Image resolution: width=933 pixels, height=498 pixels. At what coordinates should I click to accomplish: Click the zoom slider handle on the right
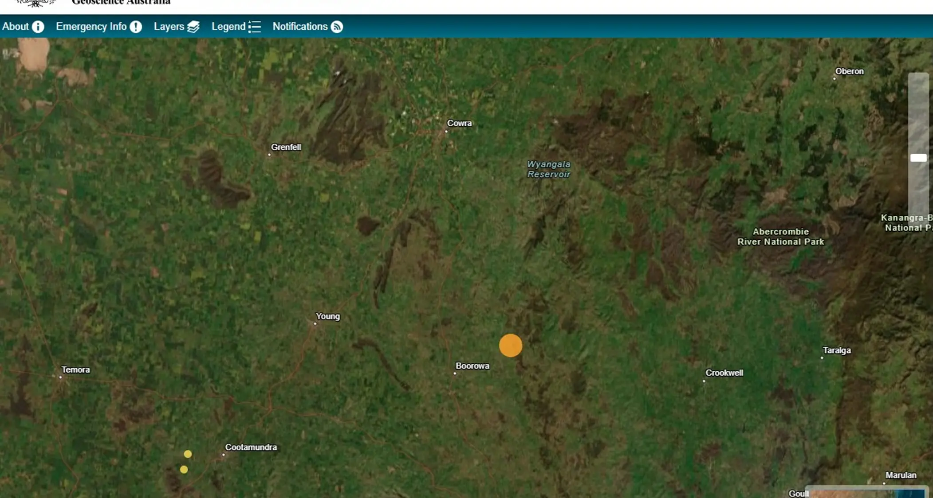(918, 158)
